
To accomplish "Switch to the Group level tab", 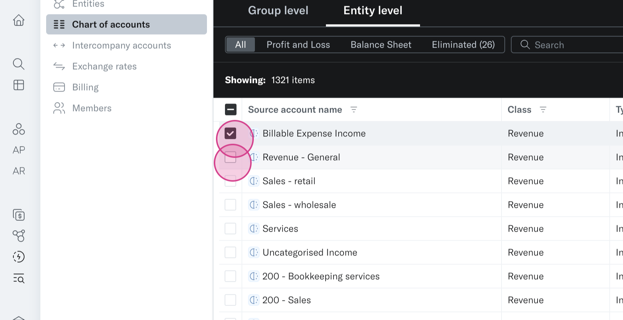I will [x=278, y=11].
